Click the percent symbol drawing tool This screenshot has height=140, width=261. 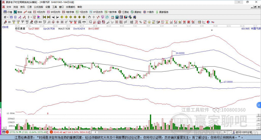pos(140,22)
